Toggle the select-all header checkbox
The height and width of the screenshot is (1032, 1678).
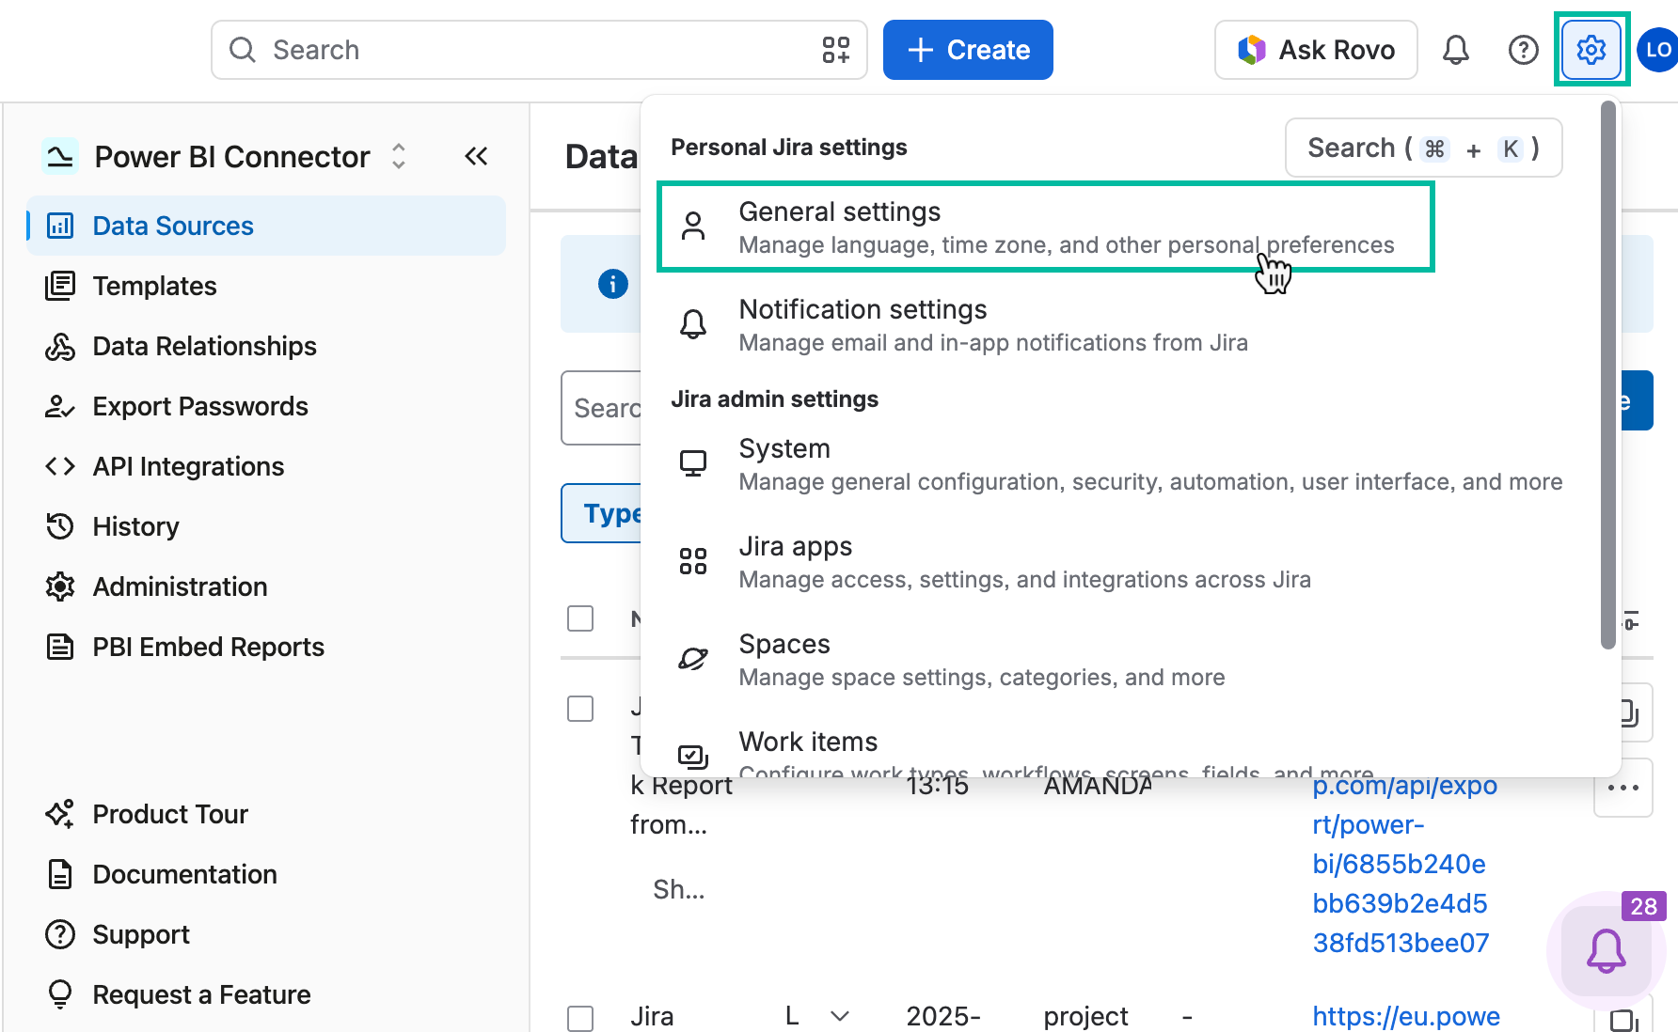point(580,618)
